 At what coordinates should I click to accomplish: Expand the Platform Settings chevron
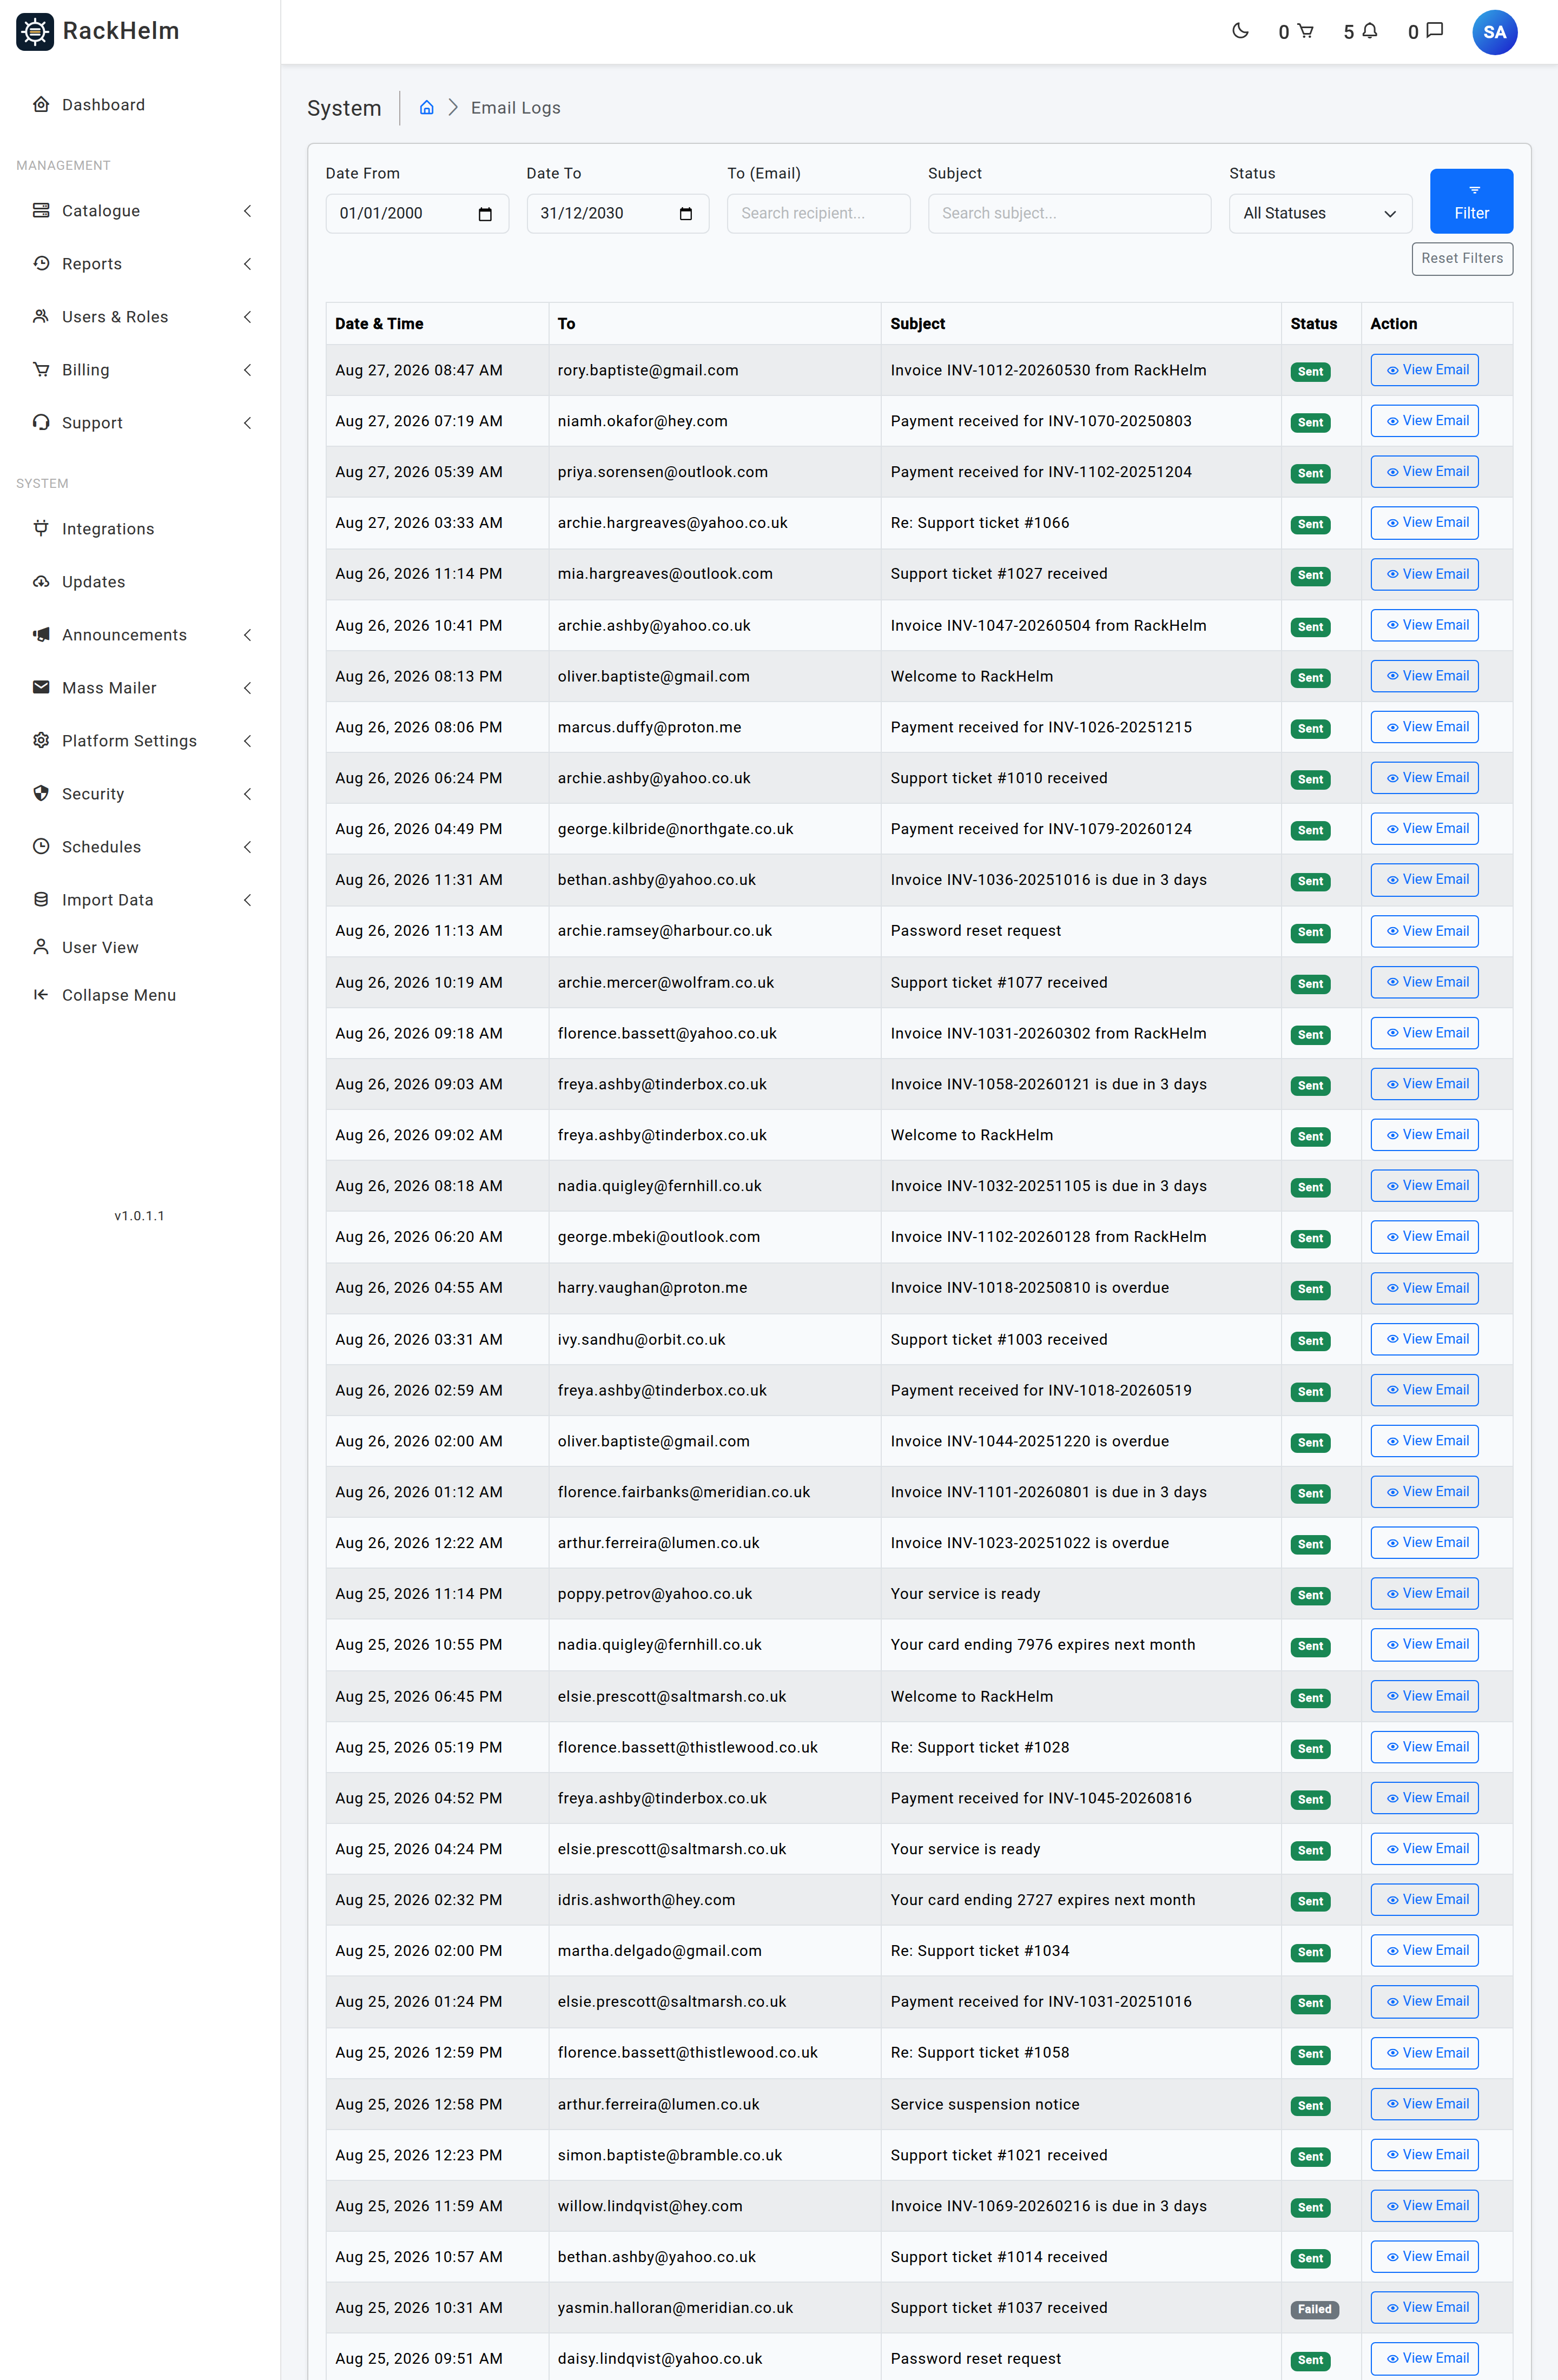pos(247,741)
